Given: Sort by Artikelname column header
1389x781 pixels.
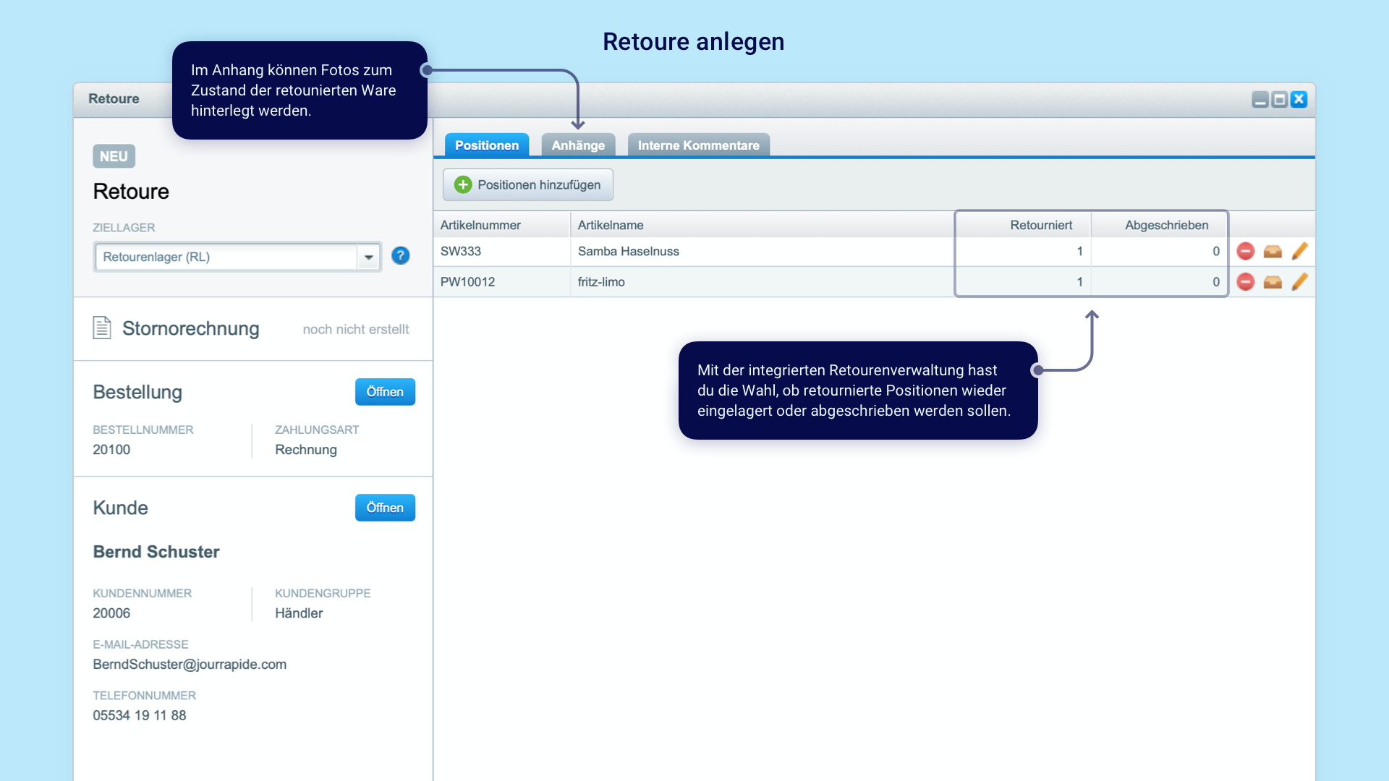Looking at the screenshot, I should (x=763, y=225).
